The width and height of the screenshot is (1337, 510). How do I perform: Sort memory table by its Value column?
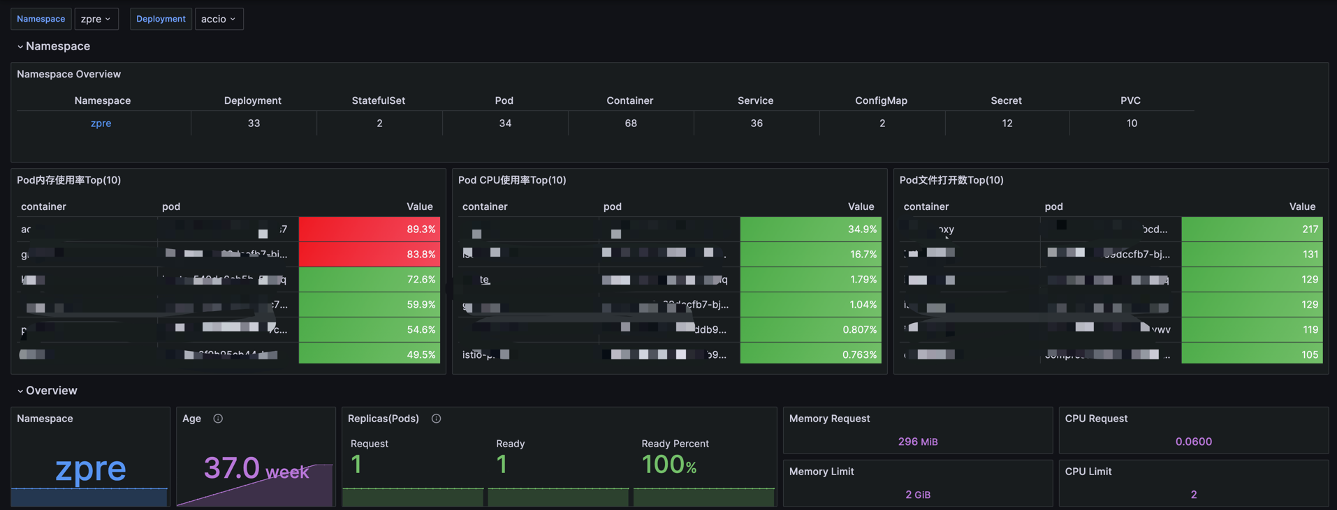point(420,207)
